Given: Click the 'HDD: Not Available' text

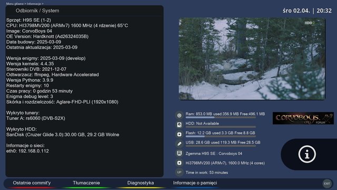Looking at the screenshot, I should pyautogui.click(x=202, y=123).
